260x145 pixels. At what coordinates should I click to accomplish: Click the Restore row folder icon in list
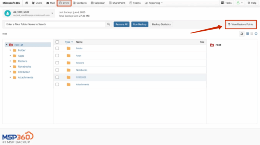pyautogui.click(x=68, y=63)
